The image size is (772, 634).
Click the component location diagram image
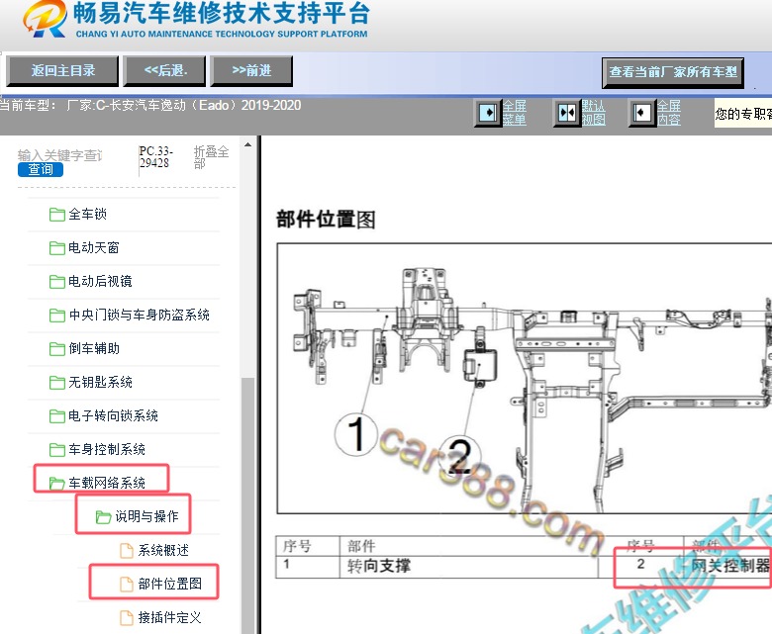click(524, 378)
